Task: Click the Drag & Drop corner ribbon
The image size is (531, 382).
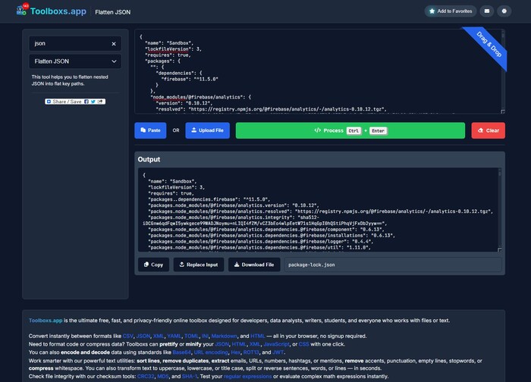Action: click(489, 45)
